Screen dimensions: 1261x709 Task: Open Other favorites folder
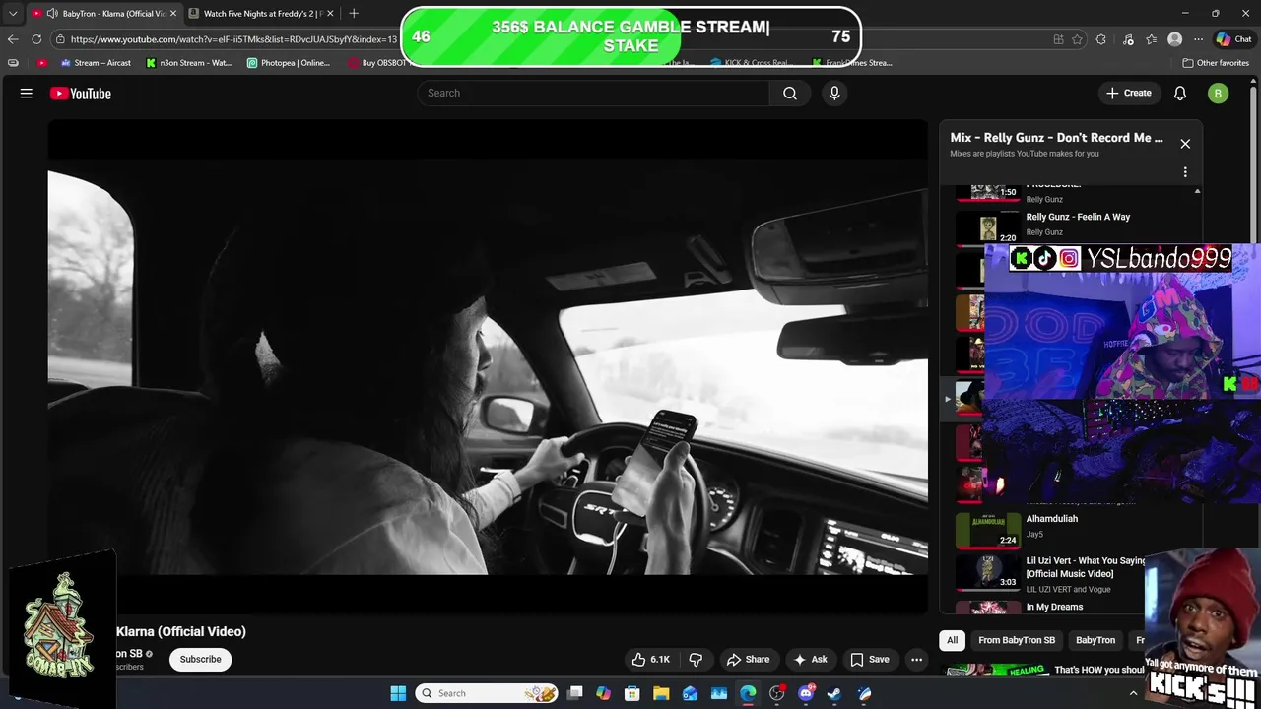coord(1216,63)
